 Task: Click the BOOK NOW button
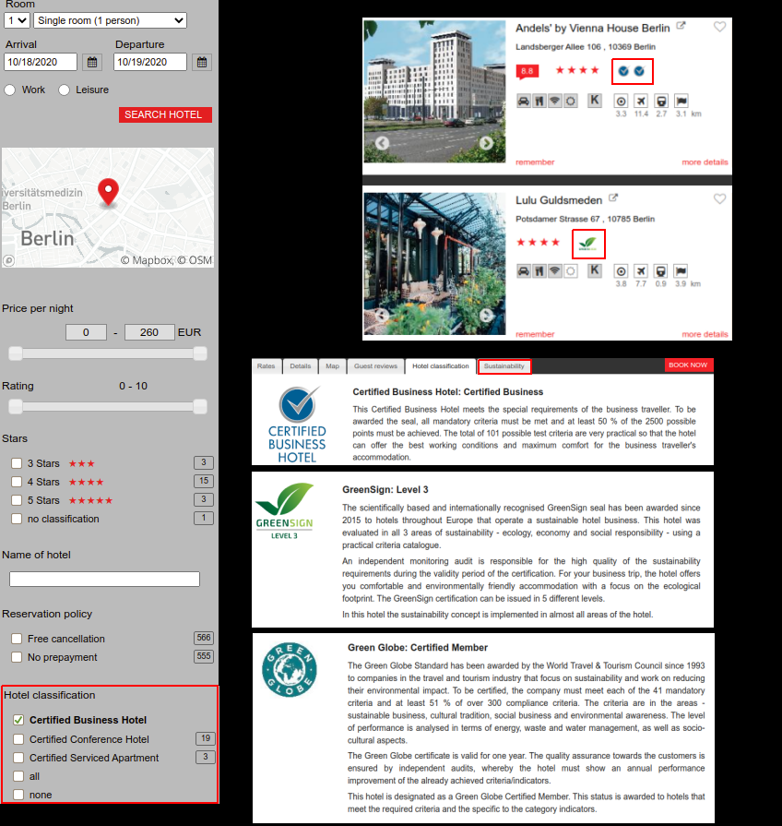tap(688, 365)
